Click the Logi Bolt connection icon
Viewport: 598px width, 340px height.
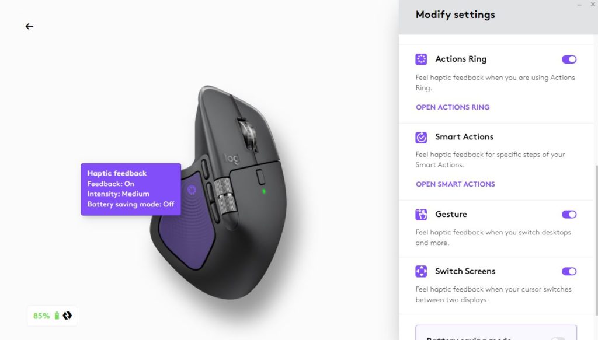(x=67, y=316)
